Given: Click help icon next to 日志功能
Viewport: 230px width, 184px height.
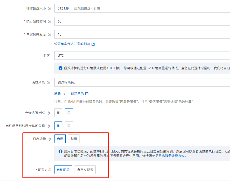Looking at the screenshot, I should 49,139.
